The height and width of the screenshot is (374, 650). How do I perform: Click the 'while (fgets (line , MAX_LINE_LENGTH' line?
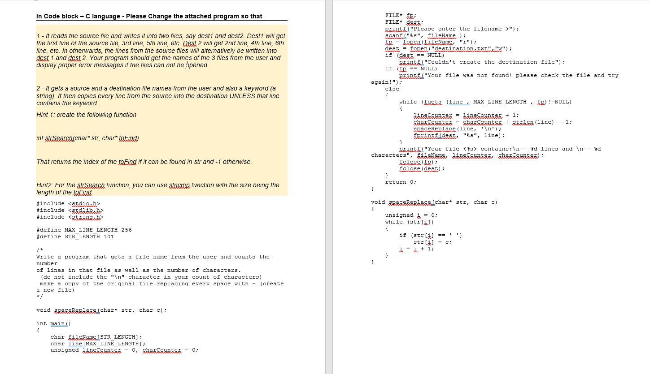(x=485, y=102)
